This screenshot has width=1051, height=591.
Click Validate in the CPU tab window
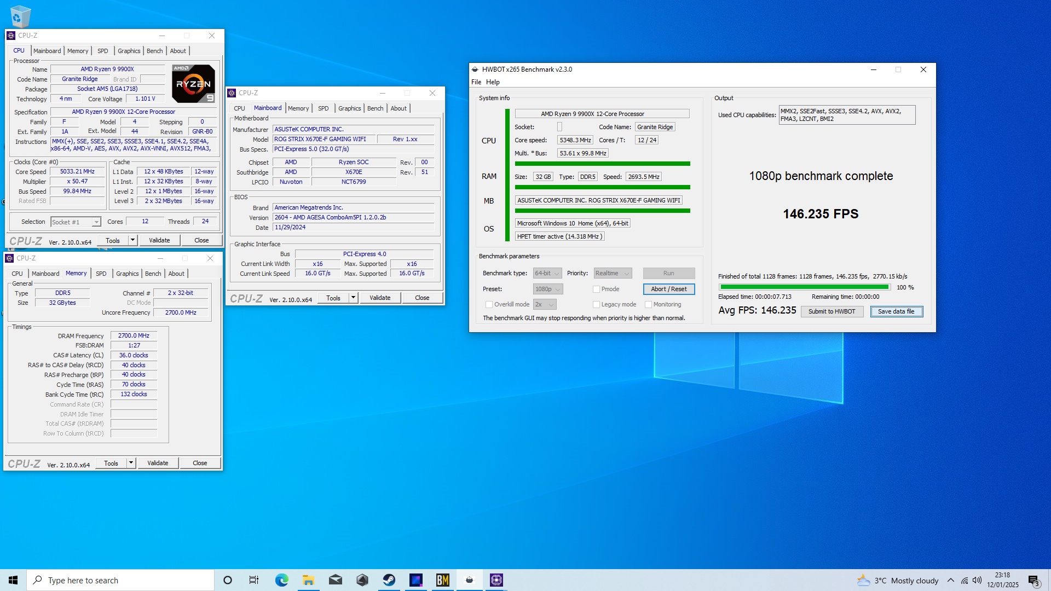pos(159,240)
